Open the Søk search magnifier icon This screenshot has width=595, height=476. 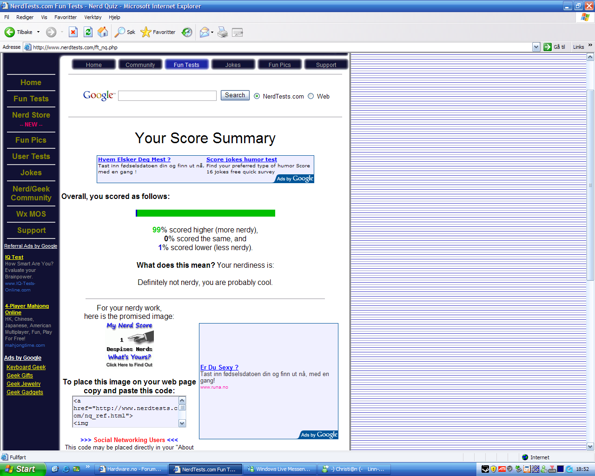click(x=120, y=32)
